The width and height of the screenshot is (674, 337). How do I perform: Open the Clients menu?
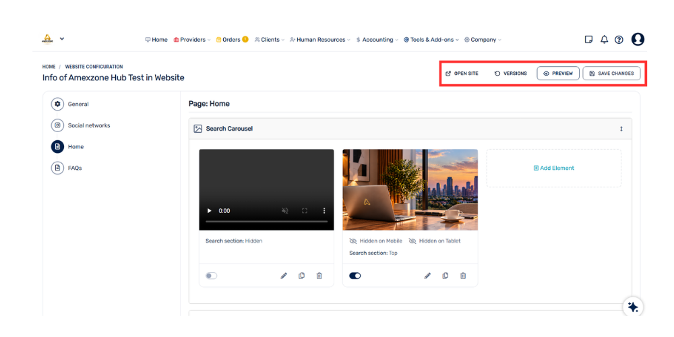pyautogui.click(x=270, y=40)
